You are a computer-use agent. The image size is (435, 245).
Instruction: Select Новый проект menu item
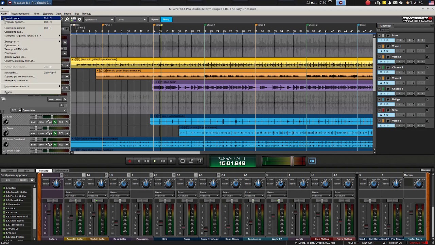(31, 18)
